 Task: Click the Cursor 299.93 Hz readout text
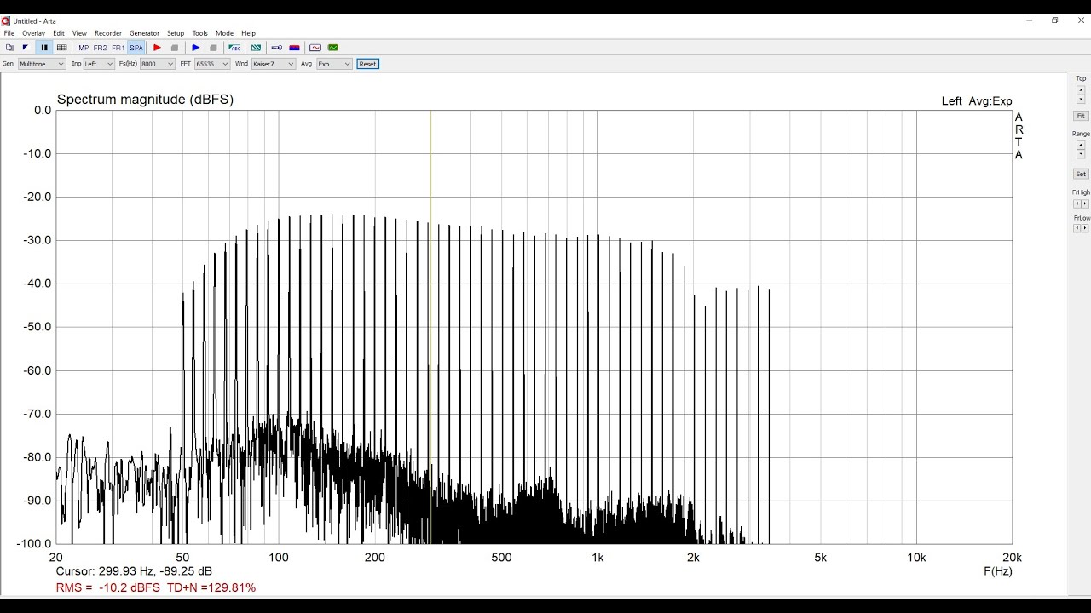coord(134,571)
